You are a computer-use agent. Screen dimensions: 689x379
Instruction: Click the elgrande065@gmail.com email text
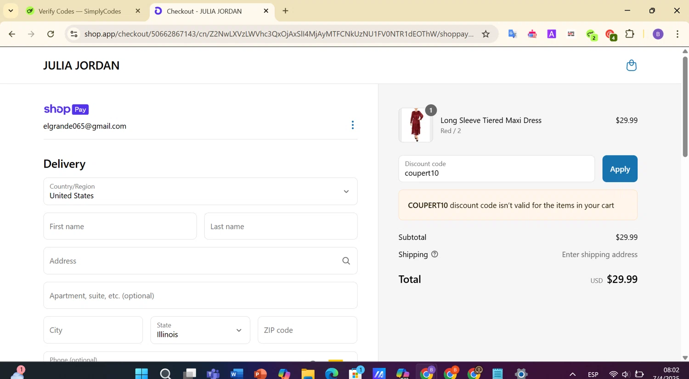coord(85,126)
